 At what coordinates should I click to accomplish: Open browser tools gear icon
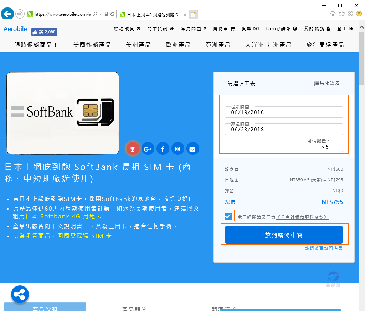pos(350,14)
